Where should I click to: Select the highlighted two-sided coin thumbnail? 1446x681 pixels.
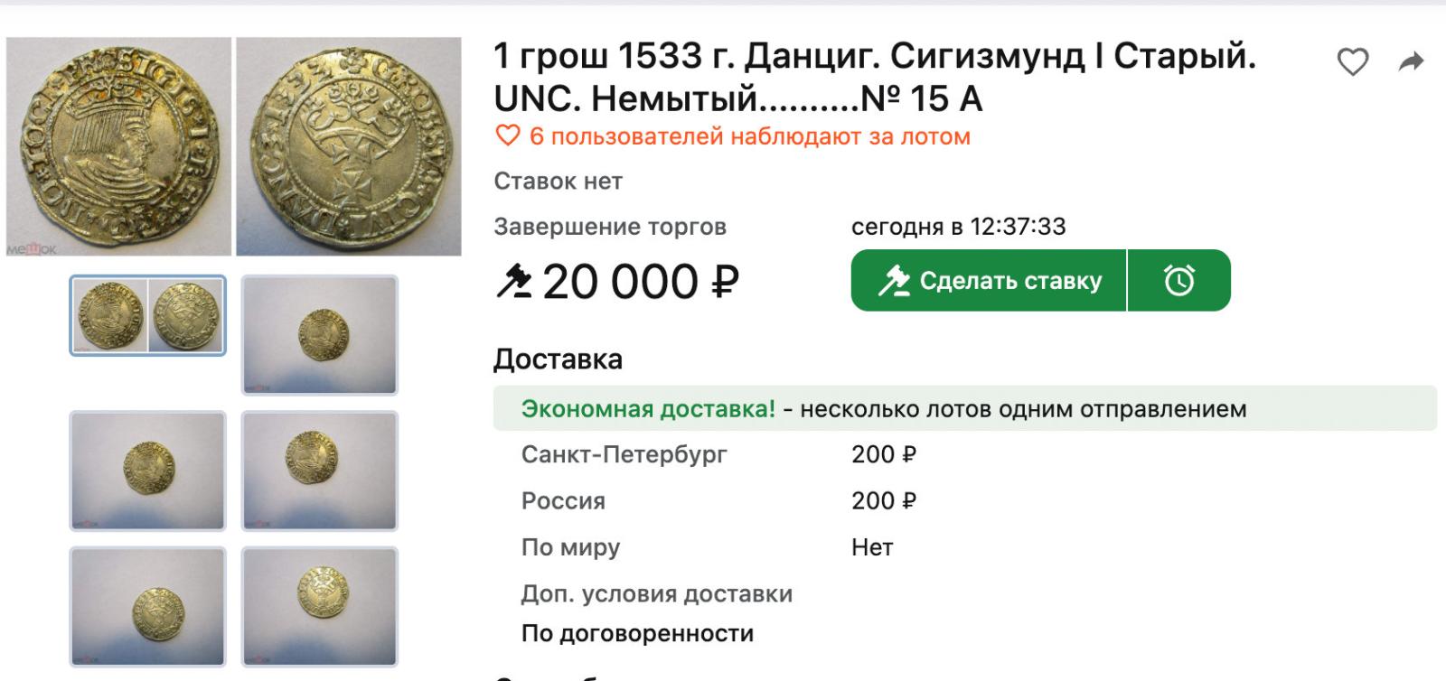coord(148,315)
